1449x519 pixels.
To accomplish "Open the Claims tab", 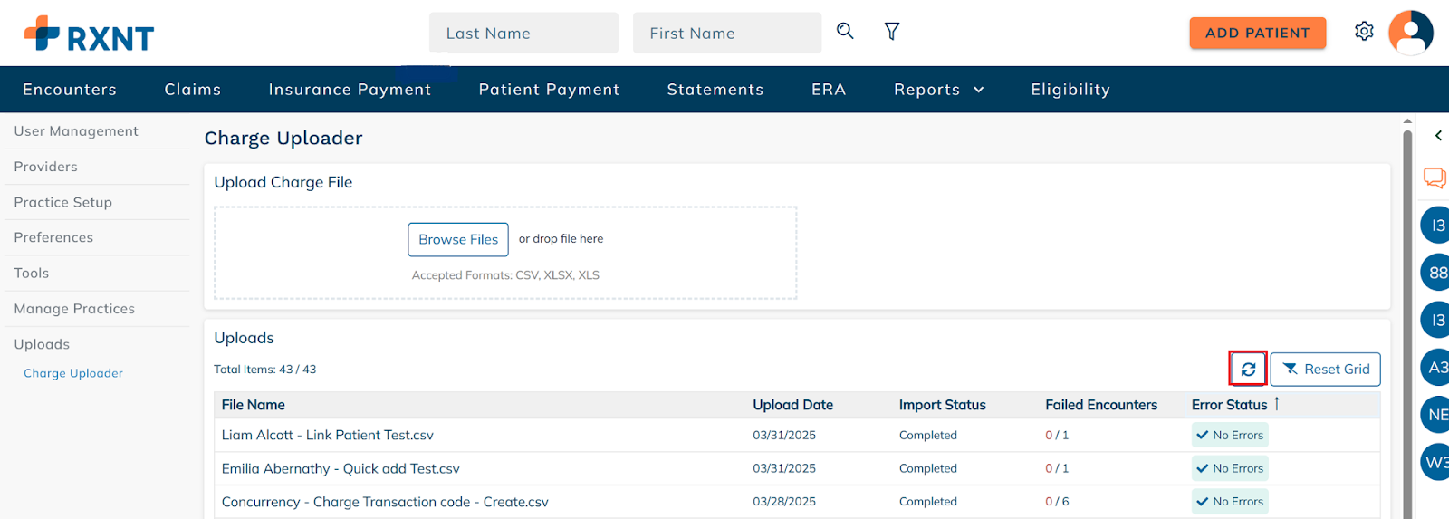I will tap(193, 90).
